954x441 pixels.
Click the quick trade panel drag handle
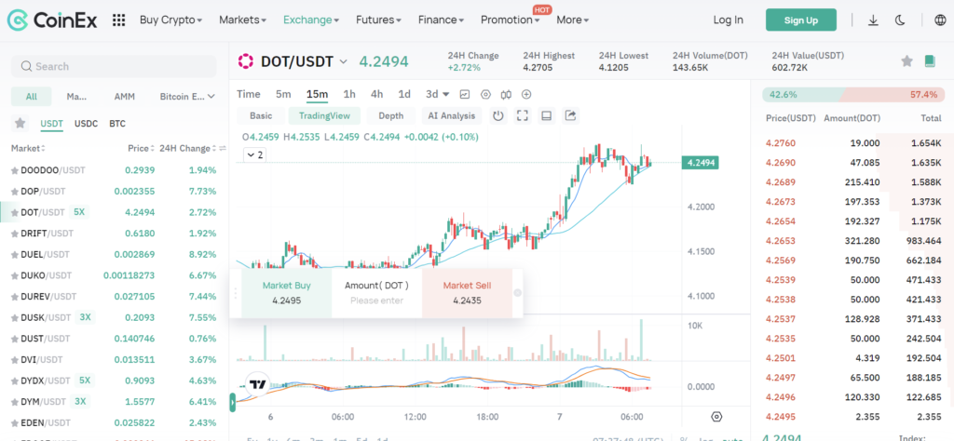point(236,293)
